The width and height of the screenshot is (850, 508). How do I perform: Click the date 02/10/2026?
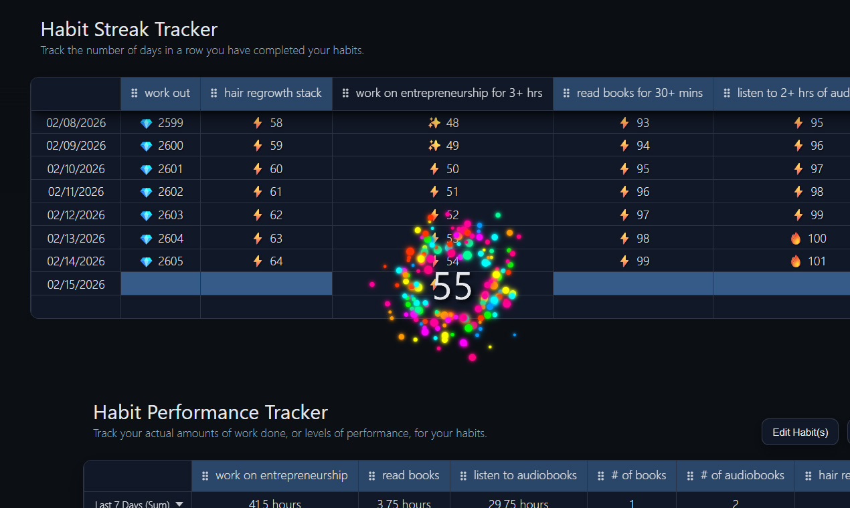pos(76,169)
